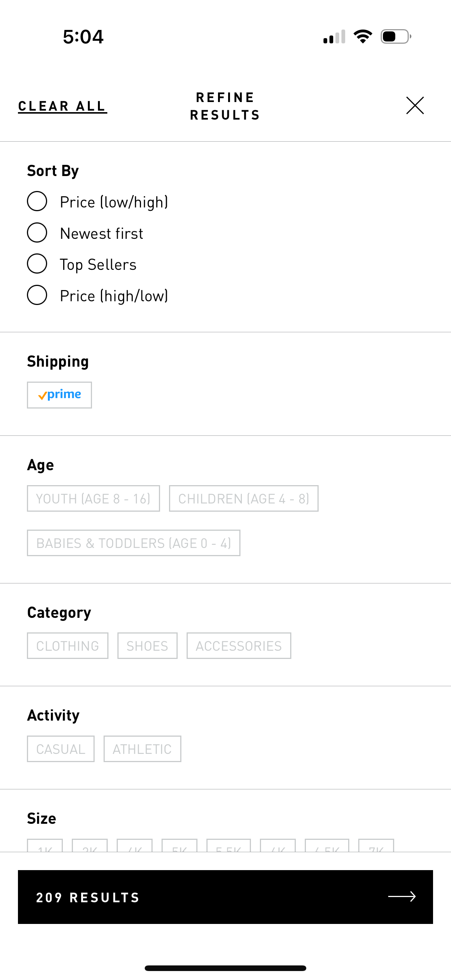Screen dimensions: 451x980
Task: Select Children (Age 4 - 8) filter
Action: pyautogui.click(x=243, y=498)
